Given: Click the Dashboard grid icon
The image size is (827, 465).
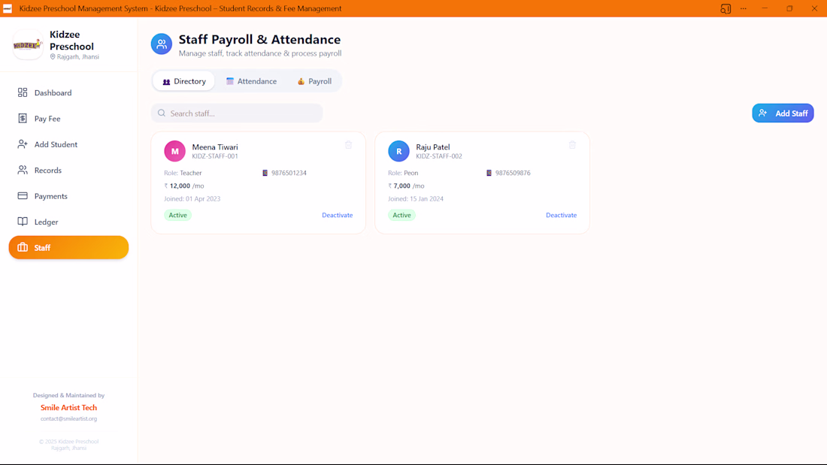Looking at the screenshot, I should click(x=23, y=93).
